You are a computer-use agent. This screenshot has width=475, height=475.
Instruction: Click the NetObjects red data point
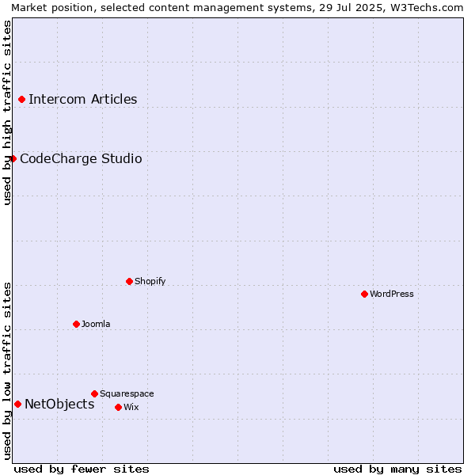pyautogui.click(x=18, y=404)
